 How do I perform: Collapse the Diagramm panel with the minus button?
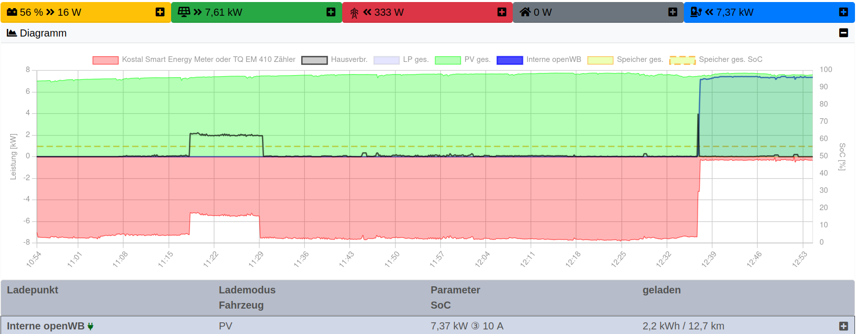(843, 33)
